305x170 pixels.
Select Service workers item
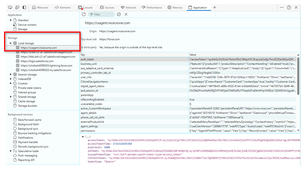point(27,25)
